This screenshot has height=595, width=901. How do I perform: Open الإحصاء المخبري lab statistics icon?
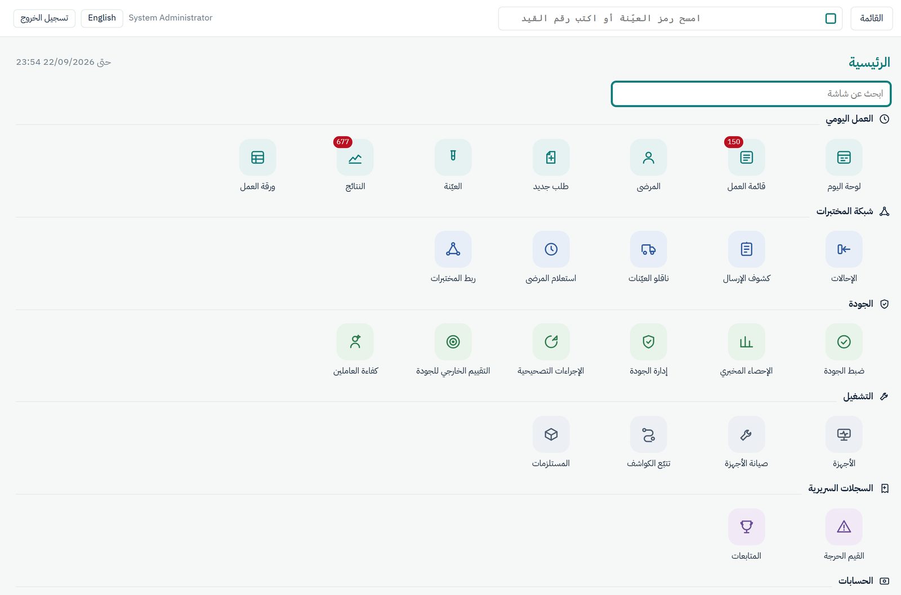[x=746, y=341]
